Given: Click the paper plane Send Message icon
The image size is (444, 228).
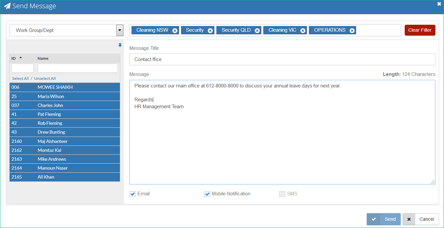Looking at the screenshot, I should click(x=7, y=6).
